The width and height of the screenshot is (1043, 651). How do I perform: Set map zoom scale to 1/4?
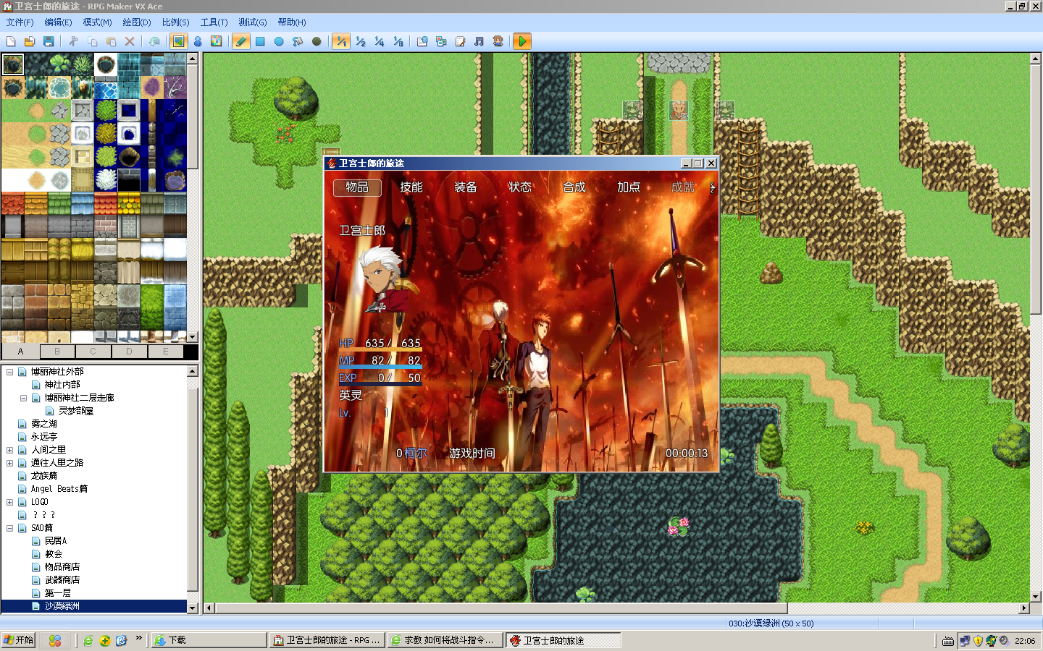coord(379,41)
